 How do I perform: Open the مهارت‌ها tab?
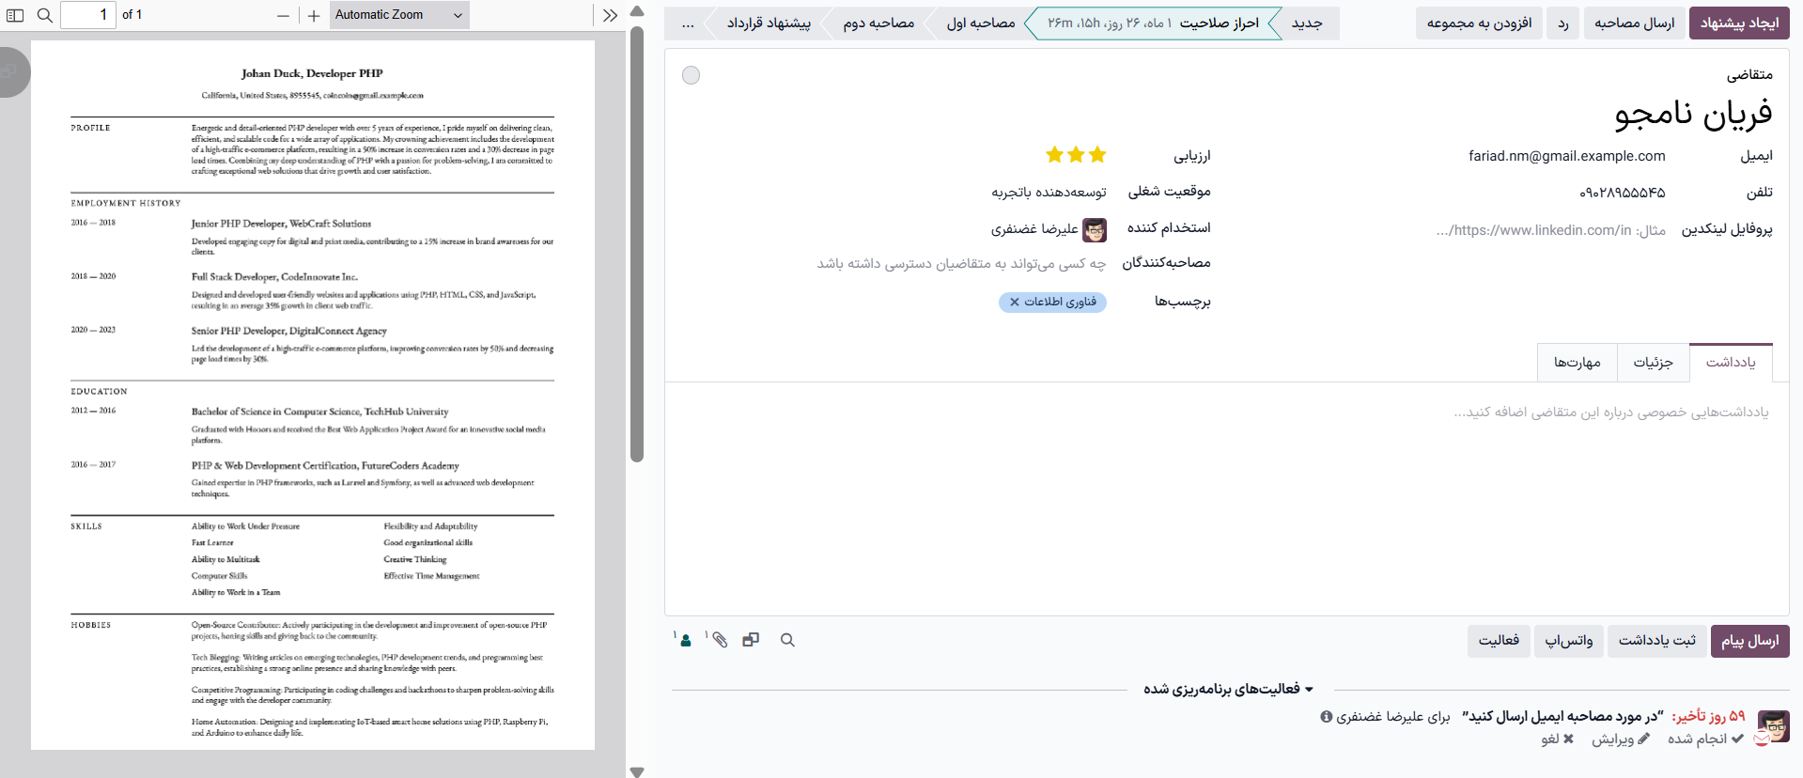coord(1578,363)
